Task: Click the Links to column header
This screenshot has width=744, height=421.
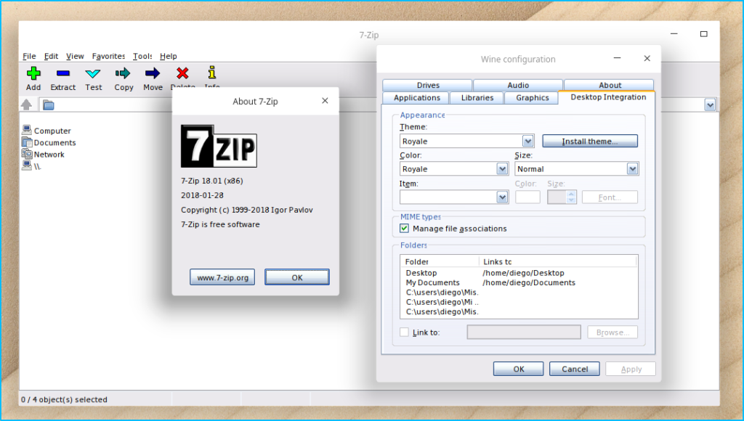Action: 557,262
